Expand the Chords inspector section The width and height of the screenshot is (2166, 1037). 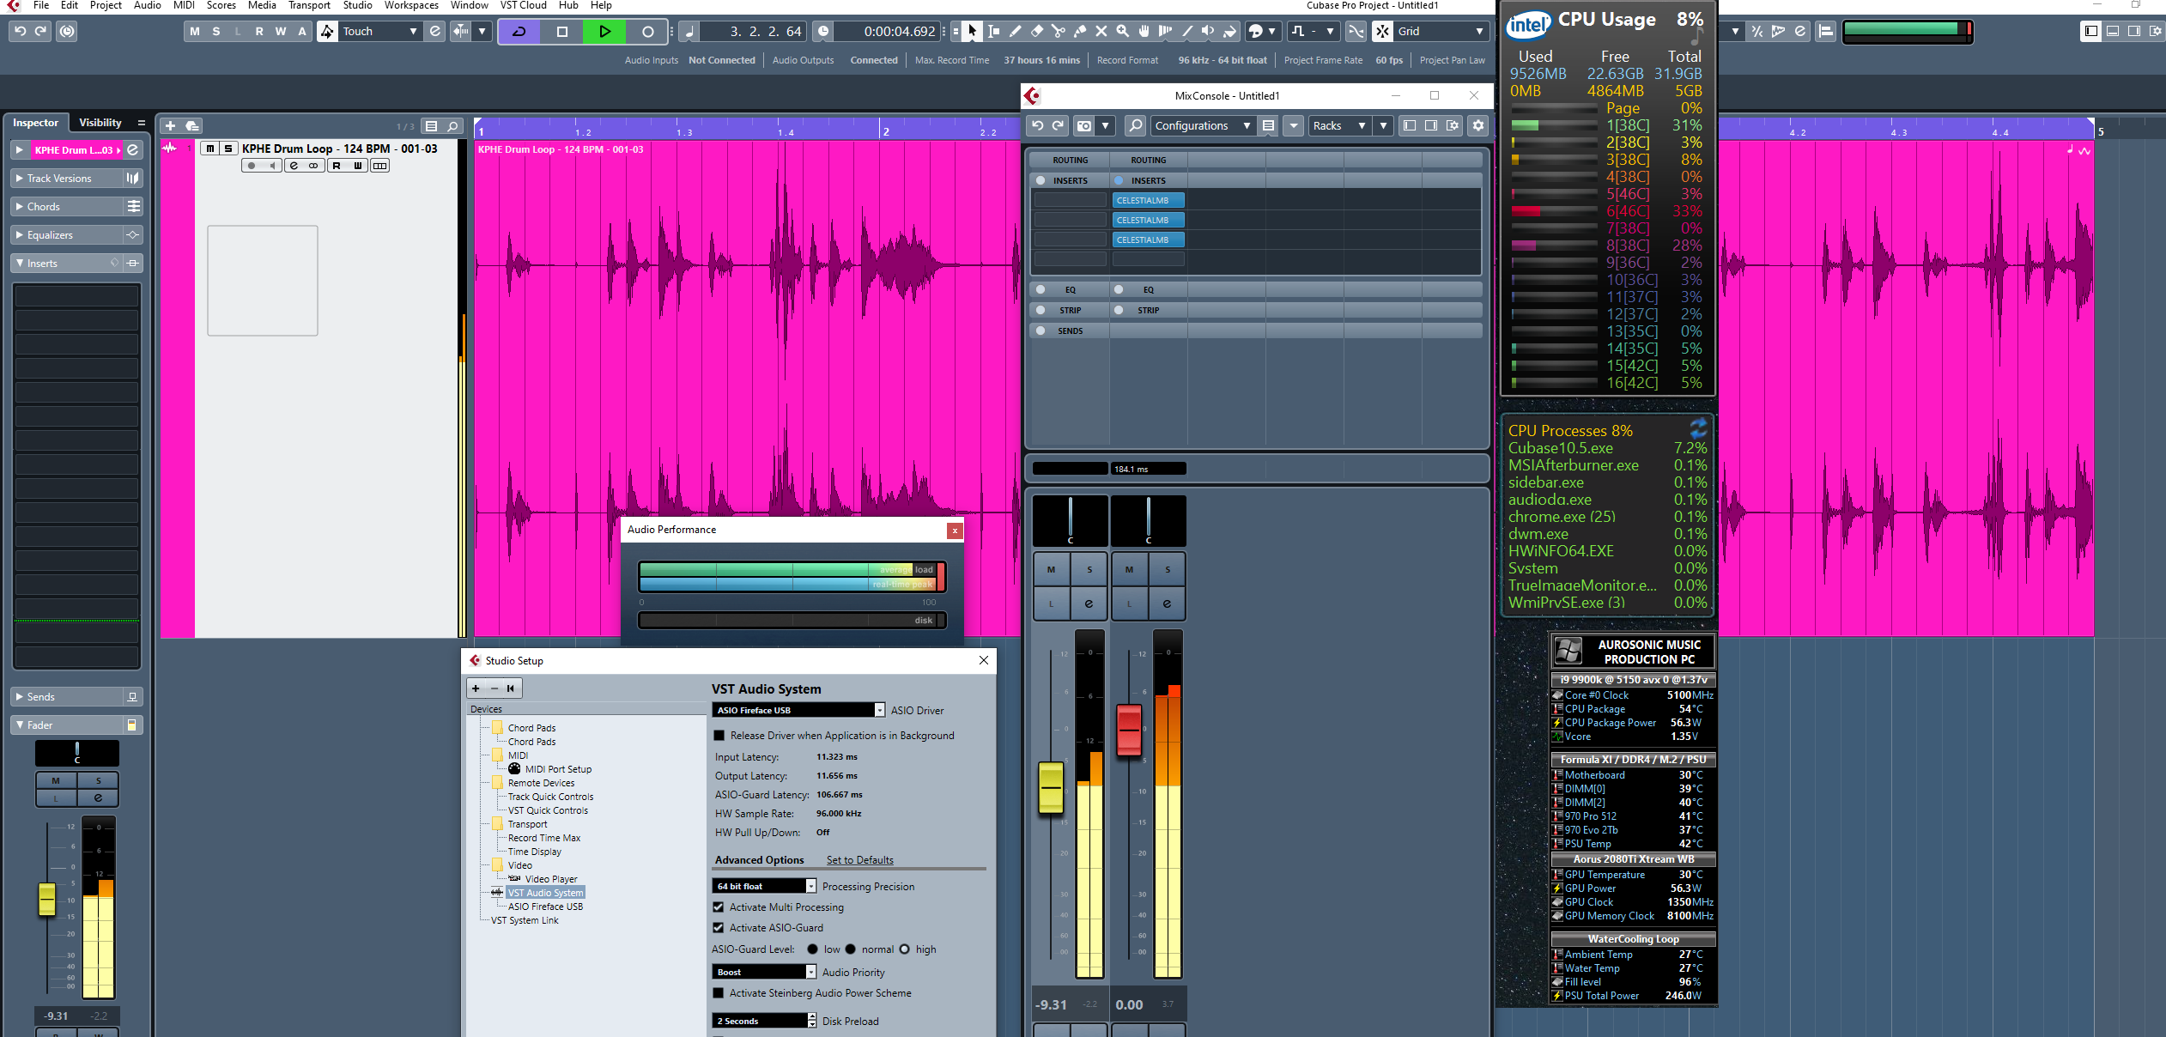(67, 207)
